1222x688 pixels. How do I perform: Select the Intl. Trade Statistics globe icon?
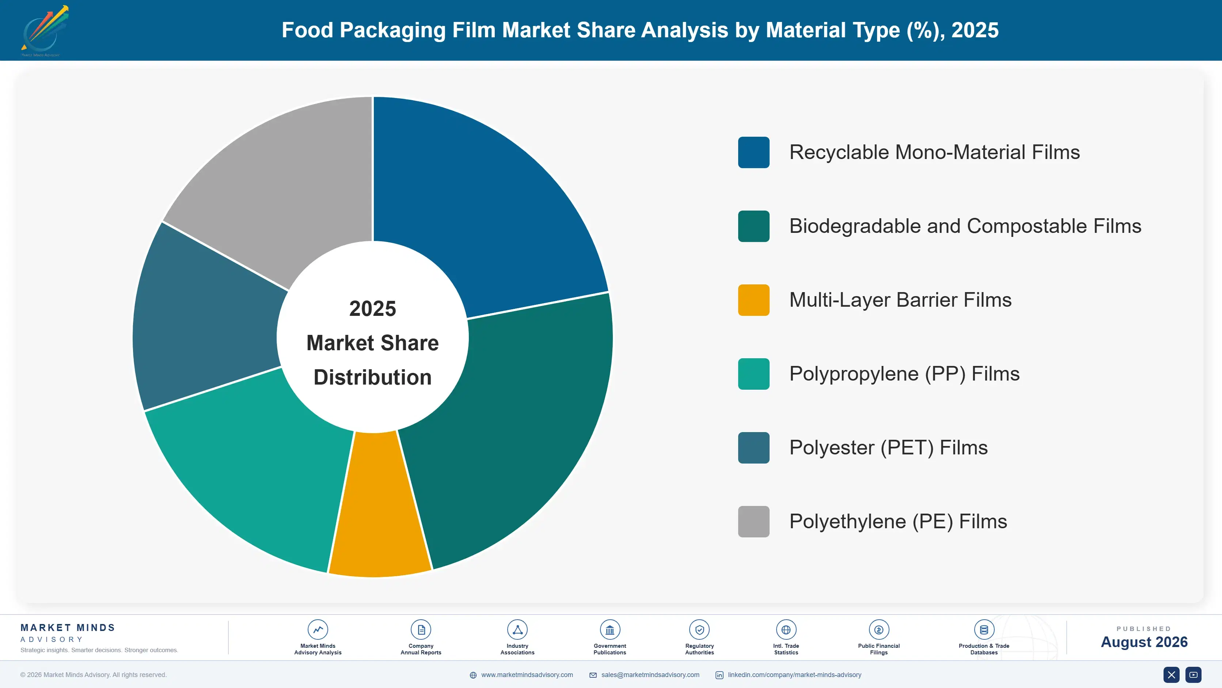(x=786, y=630)
